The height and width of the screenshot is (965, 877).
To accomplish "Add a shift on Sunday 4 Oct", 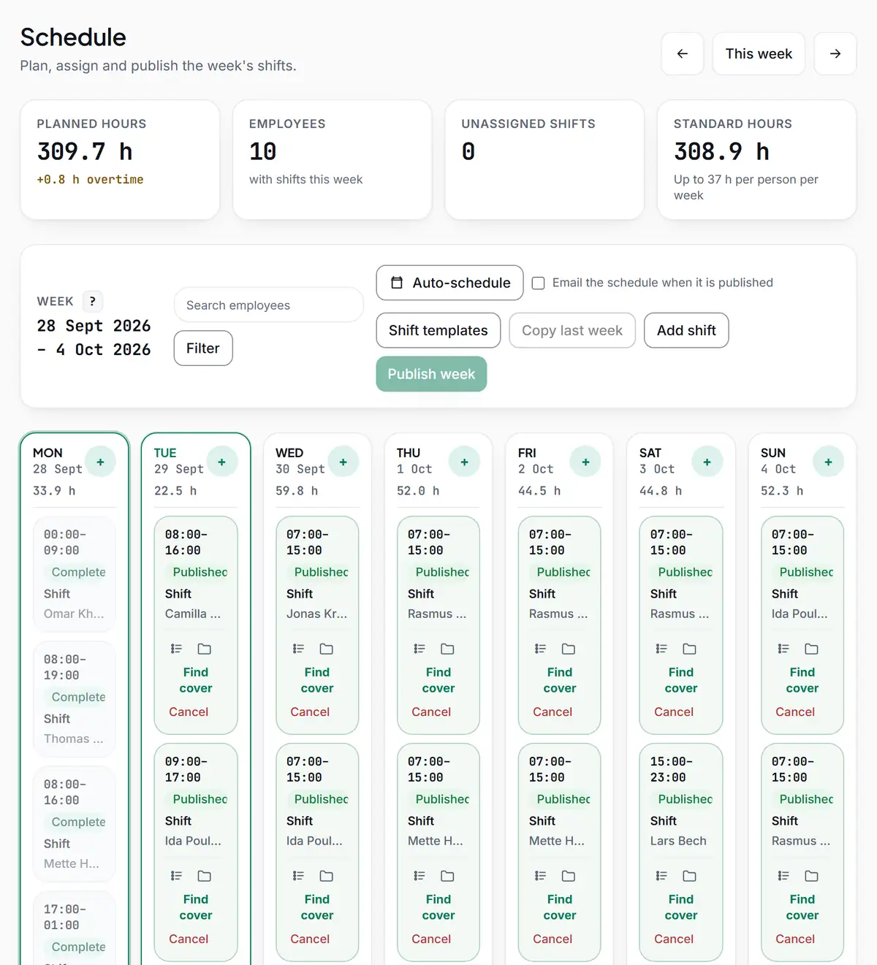I will (x=828, y=462).
